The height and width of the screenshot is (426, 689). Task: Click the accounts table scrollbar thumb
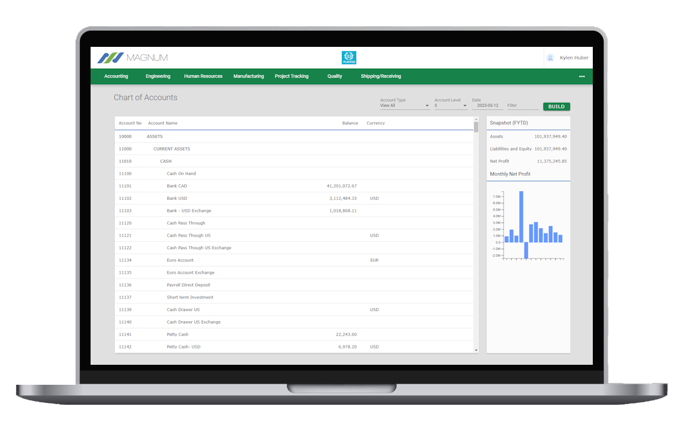pos(476,127)
